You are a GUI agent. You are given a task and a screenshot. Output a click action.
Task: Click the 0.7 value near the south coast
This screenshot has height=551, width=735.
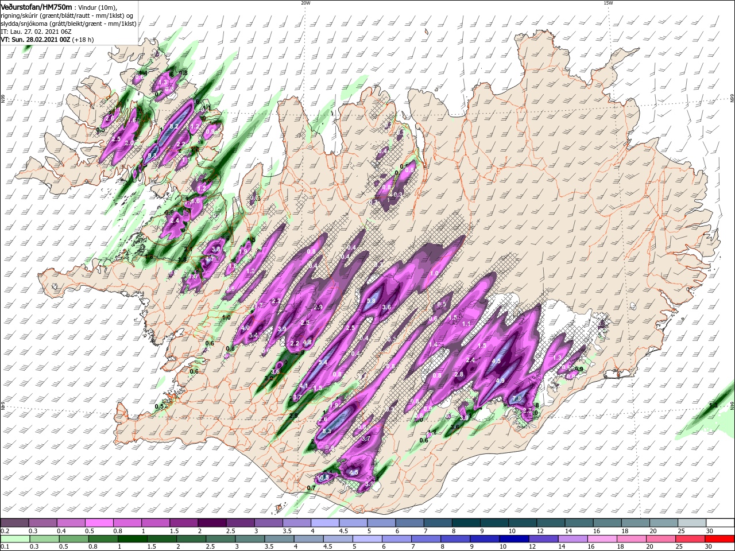pos(312,488)
